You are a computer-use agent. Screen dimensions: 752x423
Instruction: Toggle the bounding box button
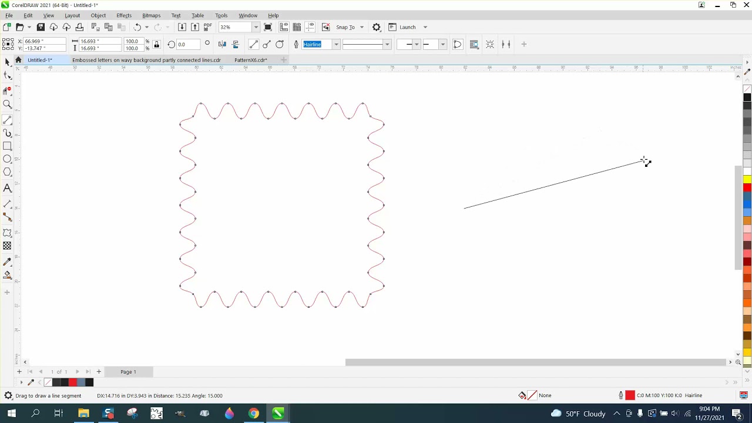pyautogui.click(x=490, y=44)
